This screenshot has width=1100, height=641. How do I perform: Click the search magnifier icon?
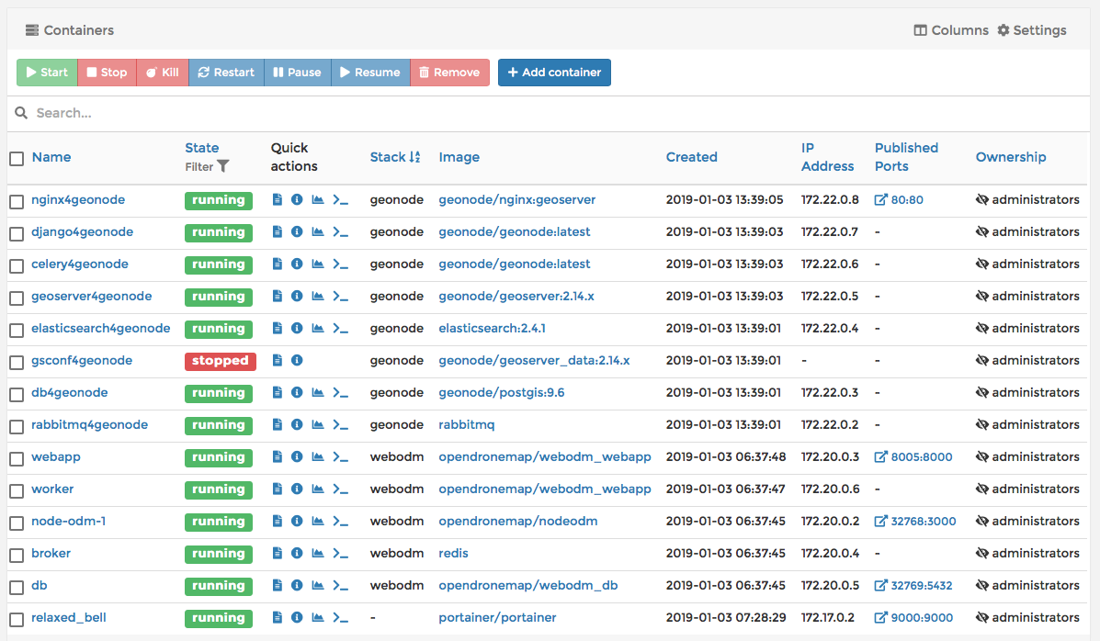(x=21, y=113)
